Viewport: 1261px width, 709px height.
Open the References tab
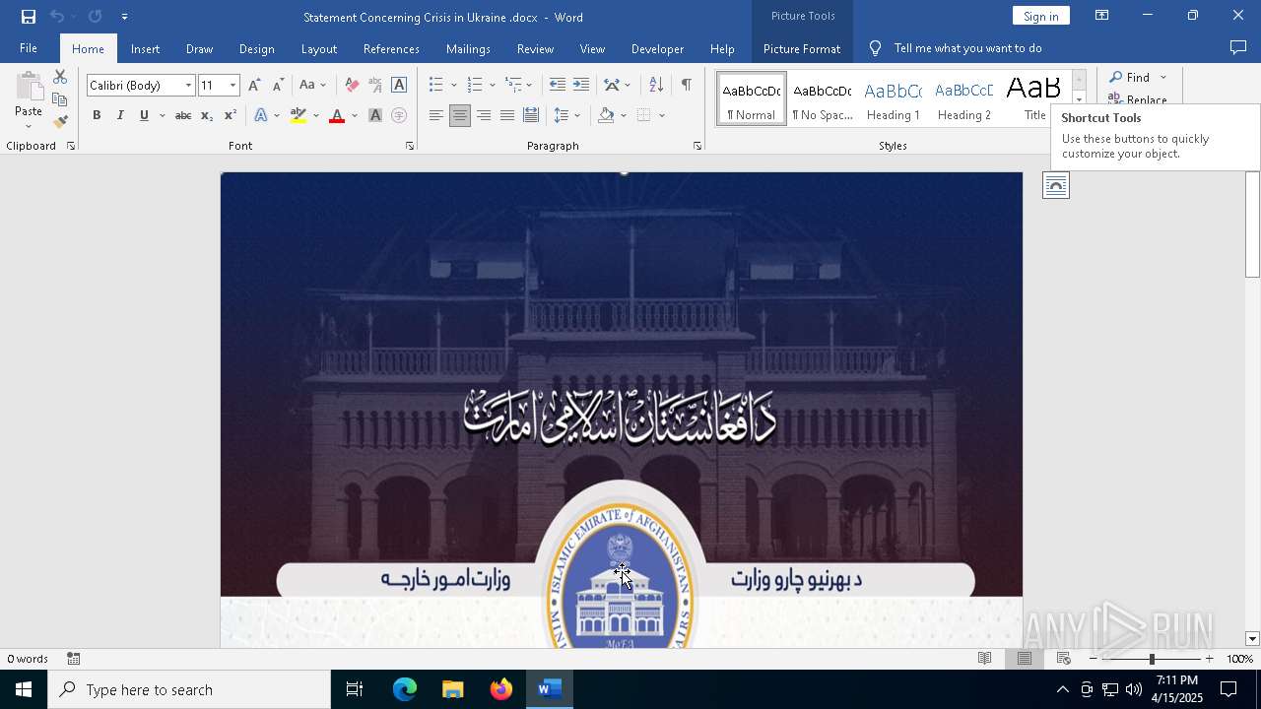[x=391, y=48]
